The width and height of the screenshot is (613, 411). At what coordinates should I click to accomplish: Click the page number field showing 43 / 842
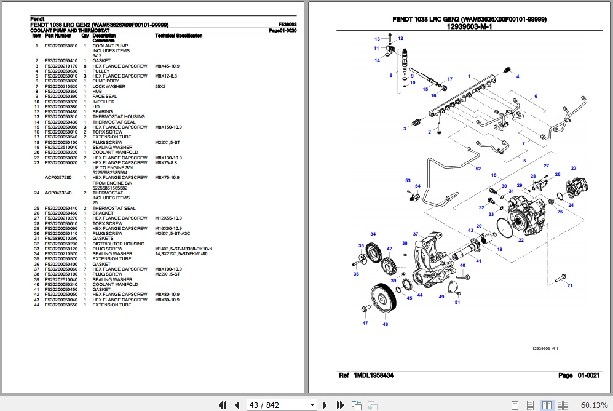point(277,405)
